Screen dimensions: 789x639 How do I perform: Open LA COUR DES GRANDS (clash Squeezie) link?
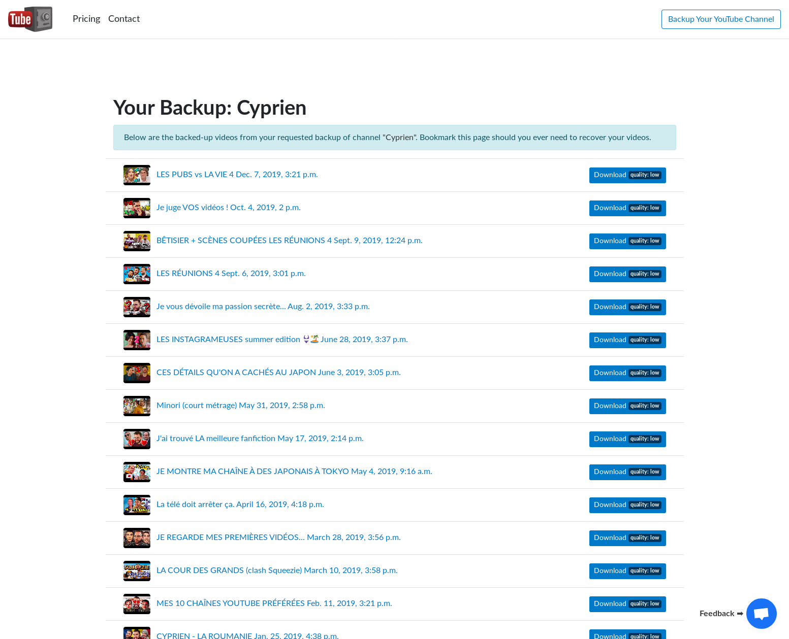click(277, 570)
